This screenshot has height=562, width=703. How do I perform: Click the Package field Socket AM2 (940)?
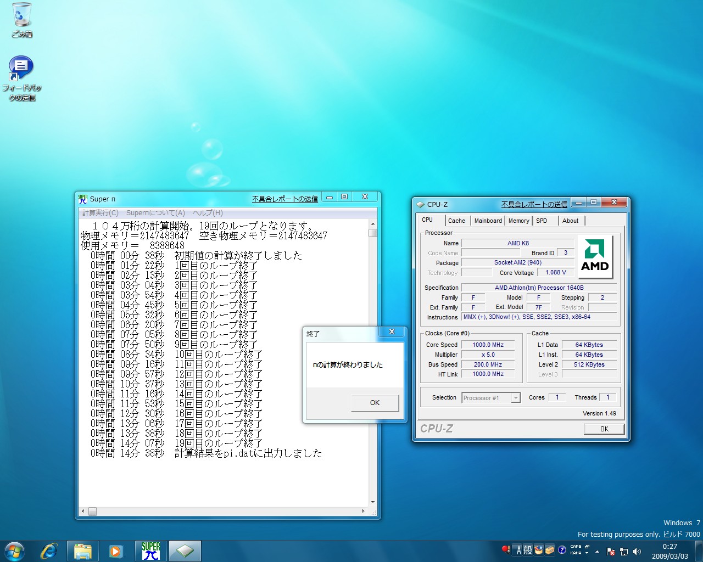(518, 262)
